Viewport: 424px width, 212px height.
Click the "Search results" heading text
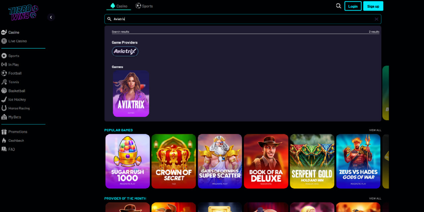pyautogui.click(x=120, y=32)
